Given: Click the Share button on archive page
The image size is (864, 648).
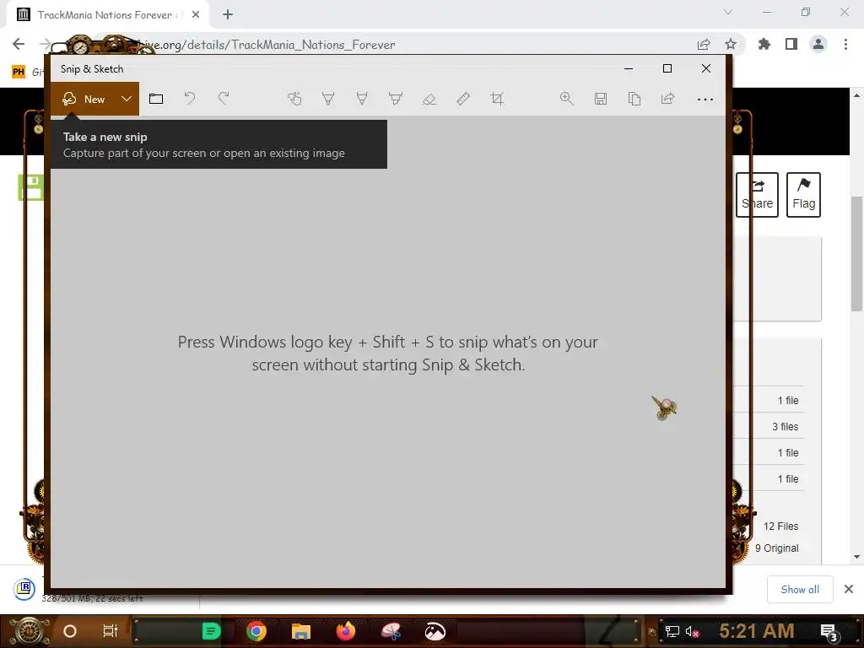Looking at the screenshot, I should coord(757,195).
